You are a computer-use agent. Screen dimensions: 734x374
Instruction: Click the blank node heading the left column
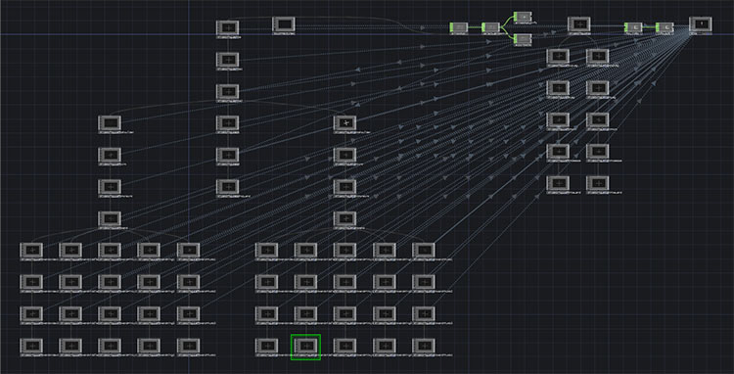pos(110,123)
